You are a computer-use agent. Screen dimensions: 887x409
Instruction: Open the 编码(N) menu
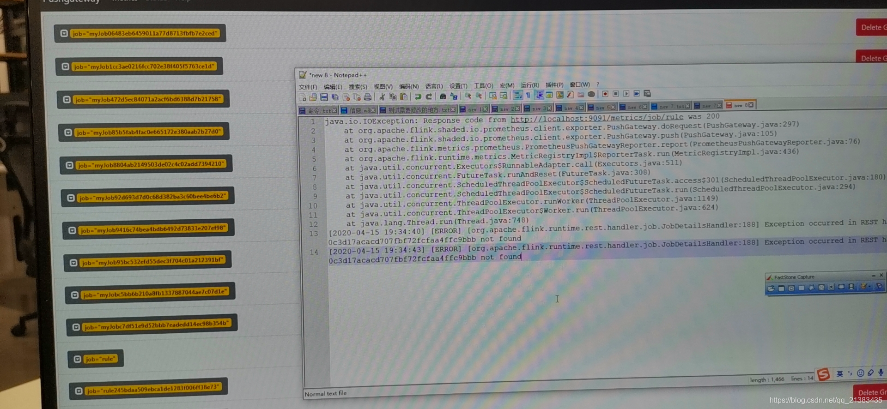pos(409,86)
